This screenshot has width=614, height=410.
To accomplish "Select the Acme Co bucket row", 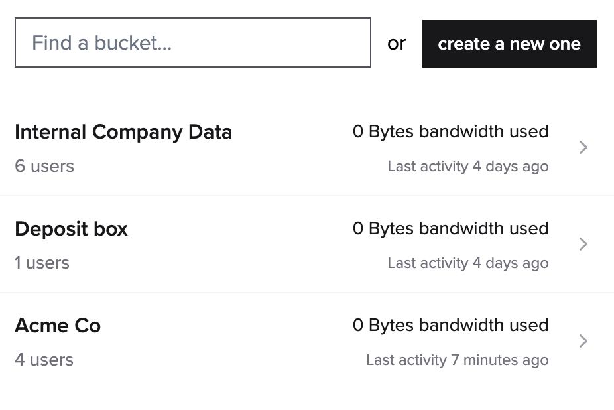I will tap(307, 341).
